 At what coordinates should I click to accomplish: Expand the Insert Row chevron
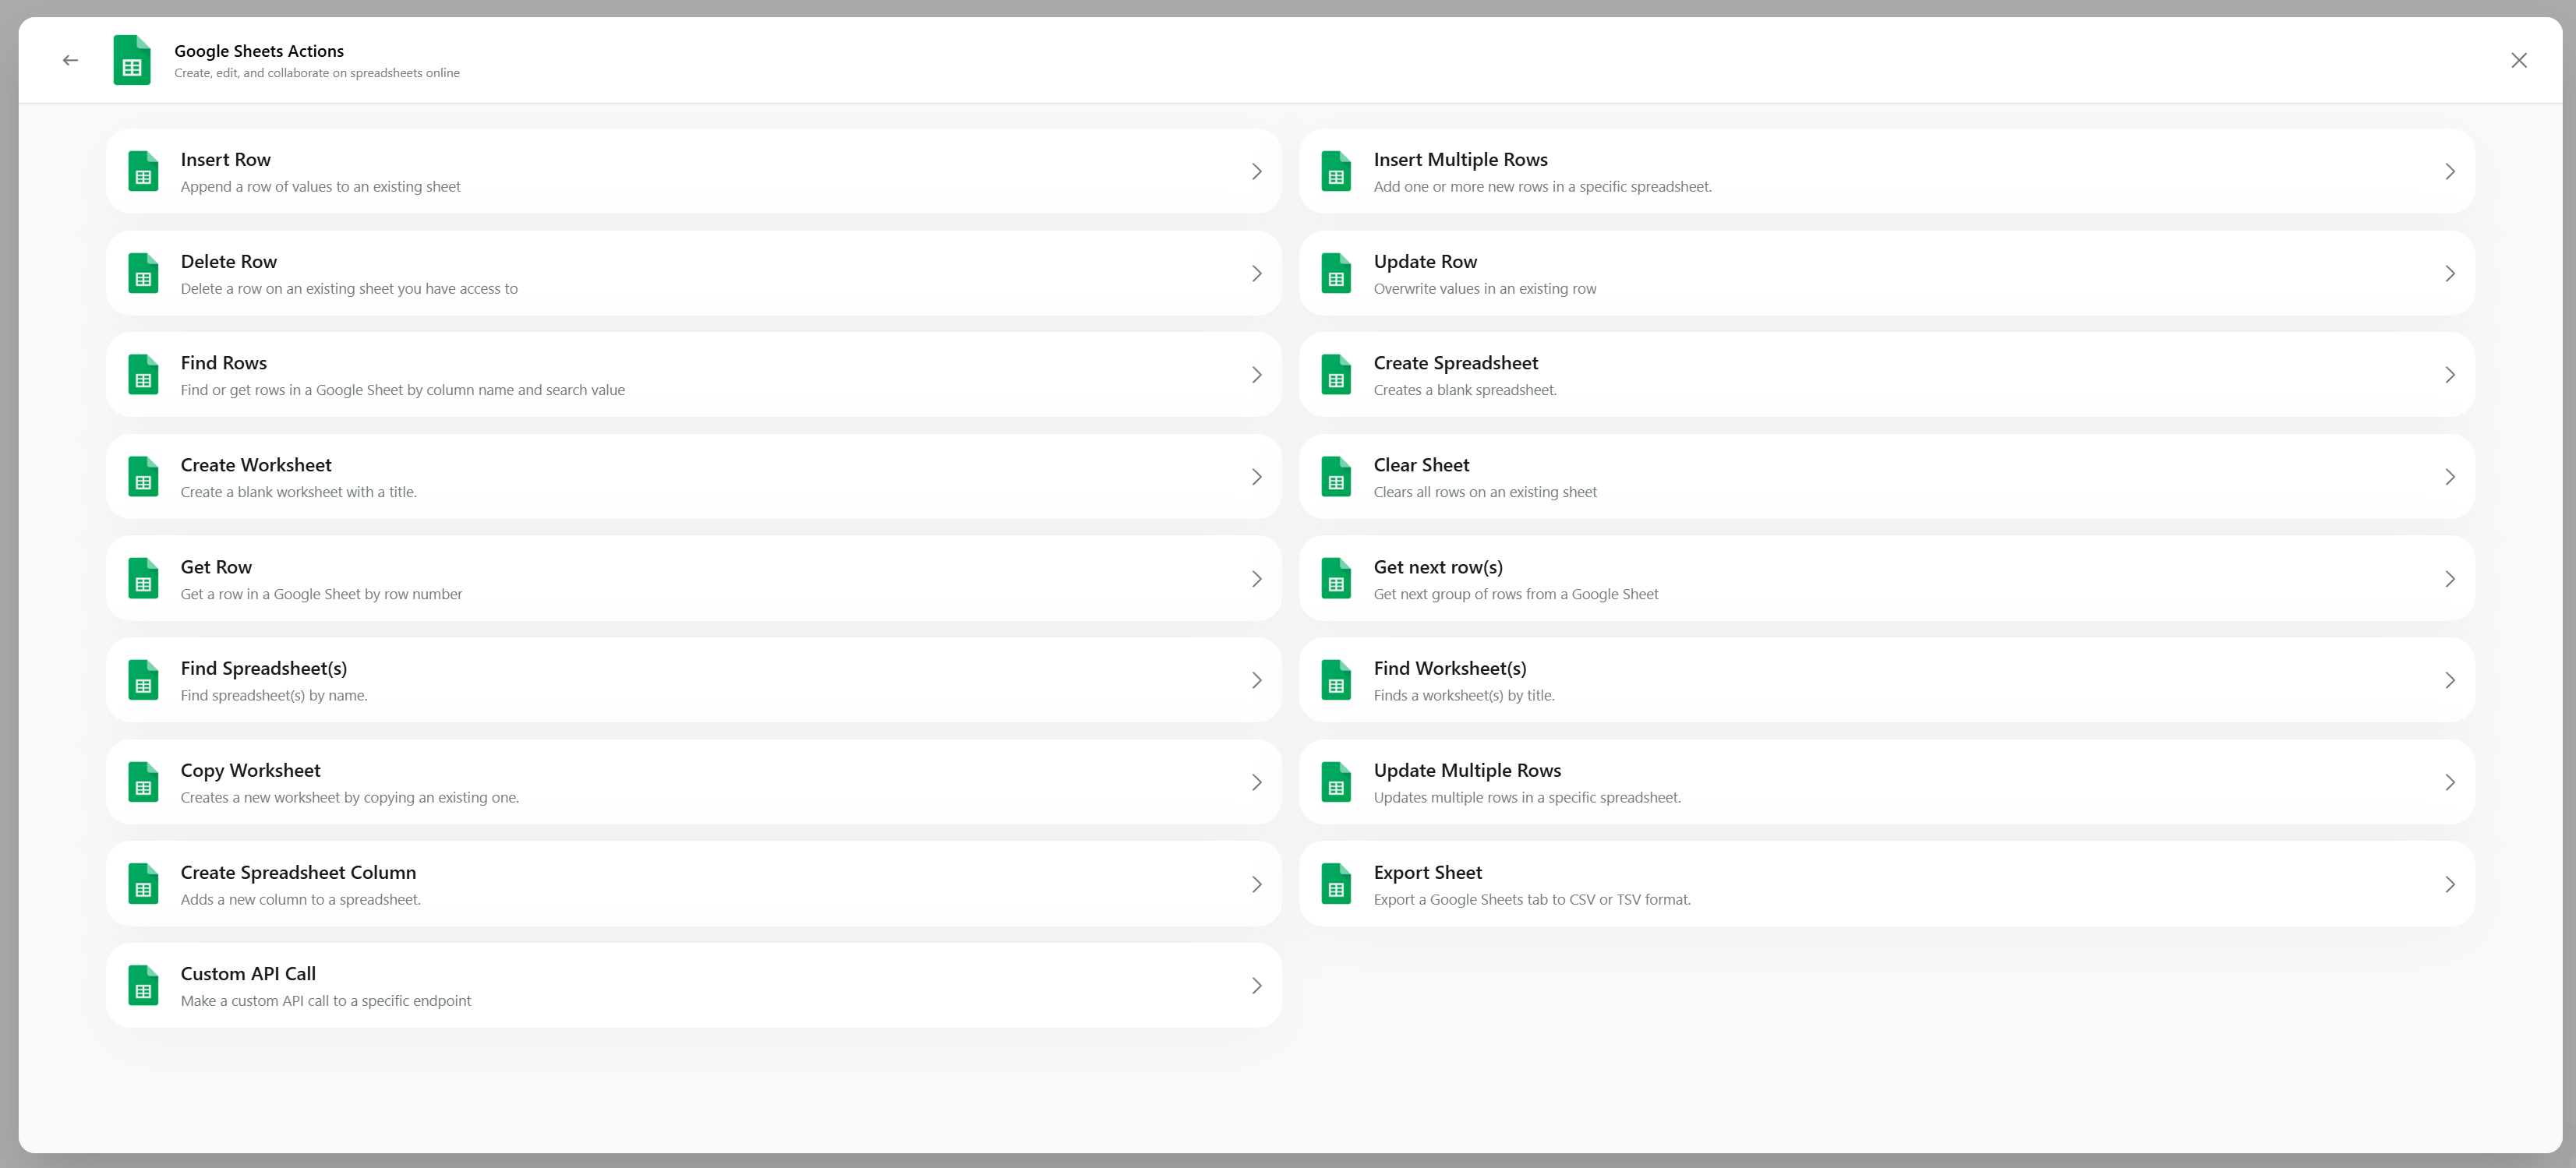pos(1257,172)
